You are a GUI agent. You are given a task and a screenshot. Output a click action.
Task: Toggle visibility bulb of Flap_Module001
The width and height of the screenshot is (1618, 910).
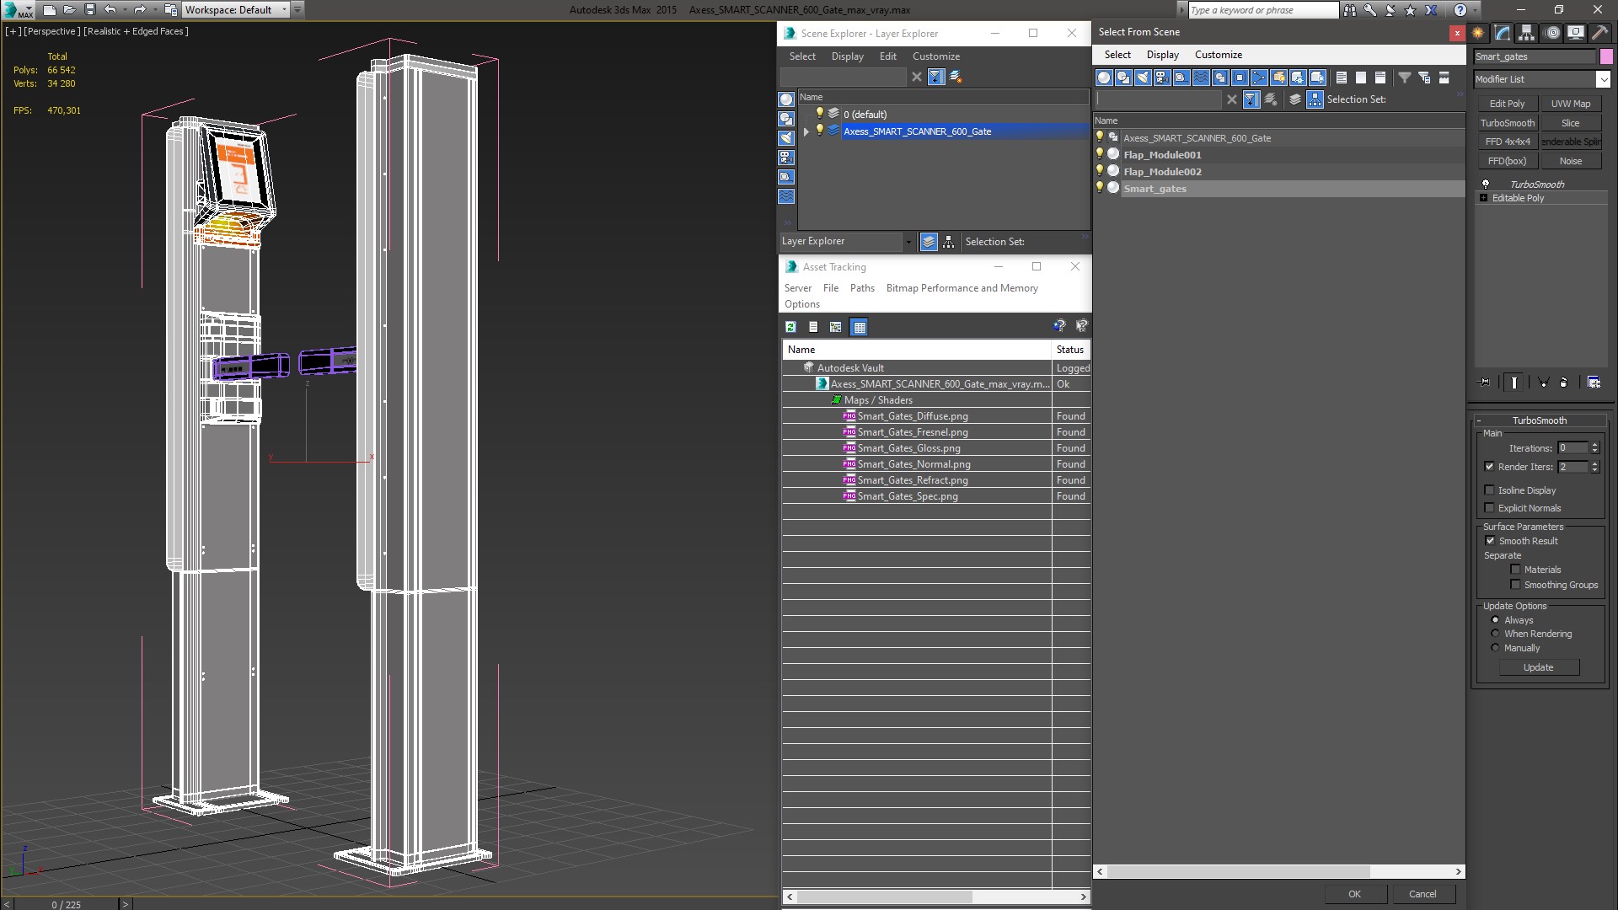point(1099,154)
